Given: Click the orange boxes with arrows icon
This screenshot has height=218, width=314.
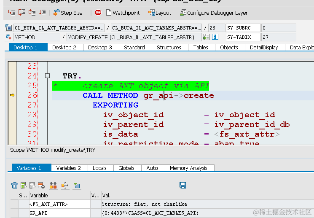Looking at the screenshot, I should [53, 186].
